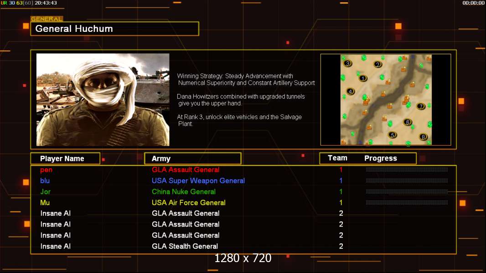The height and width of the screenshot is (273, 486).
Task: Click pen's loading progress bar
Action: point(407,169)
